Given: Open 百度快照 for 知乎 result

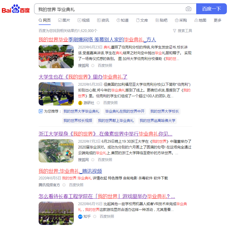Looking at the screenshot, I should [107, 216].
